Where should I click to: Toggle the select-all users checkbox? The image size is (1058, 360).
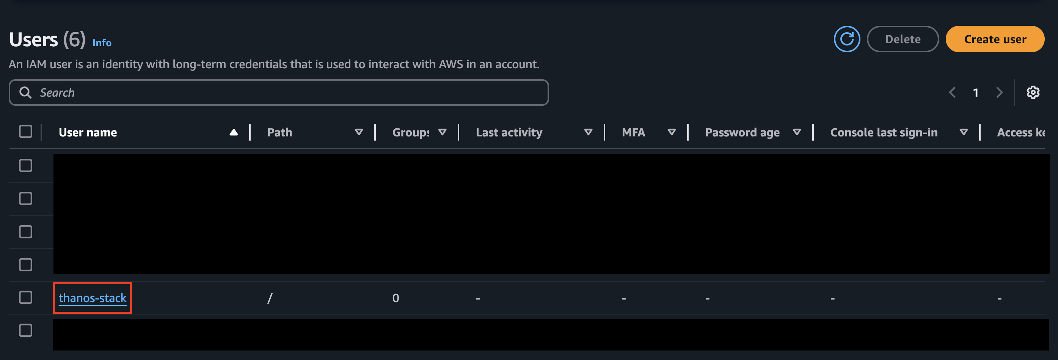point(25,132)
